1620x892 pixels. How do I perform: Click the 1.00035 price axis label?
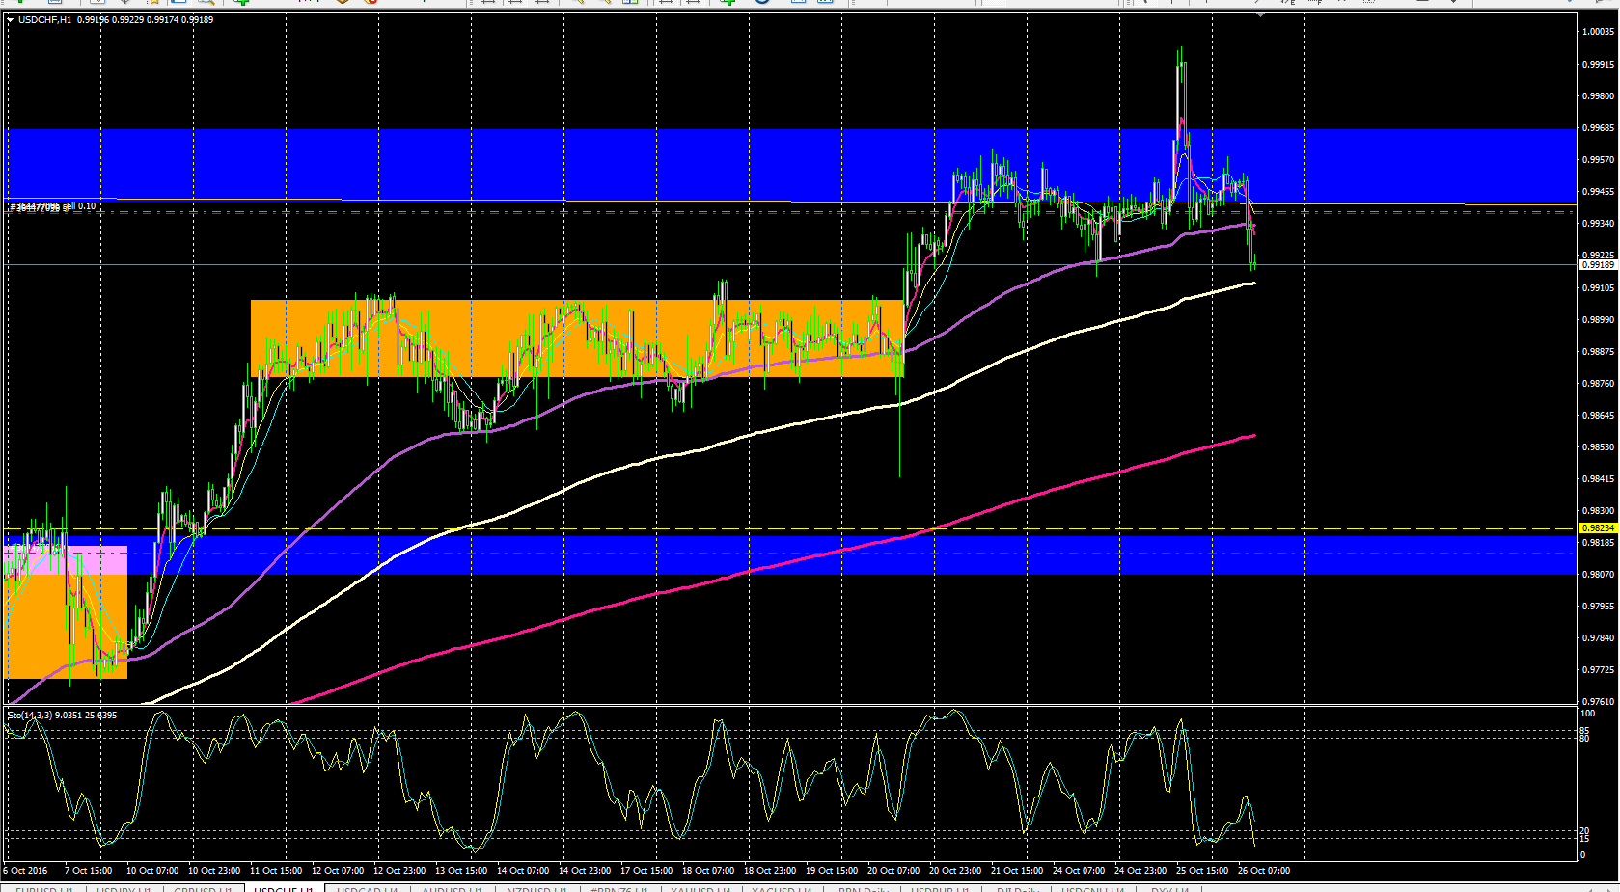point(1598,32)
